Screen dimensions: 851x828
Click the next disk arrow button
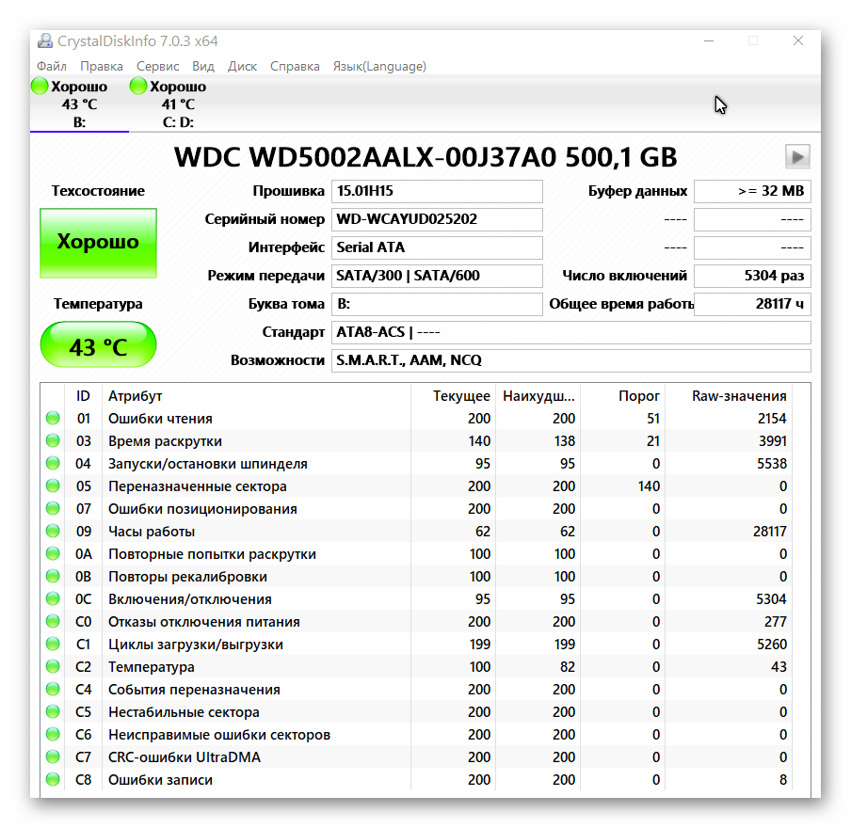pos(797,157)
